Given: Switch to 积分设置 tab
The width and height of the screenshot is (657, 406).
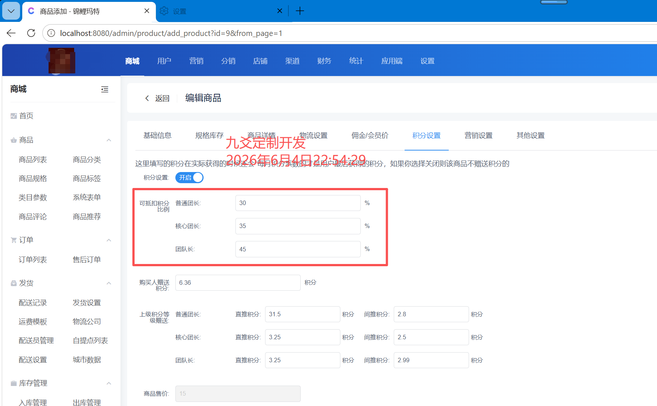Looking at the screenshot, I should (x=427, y=135).
